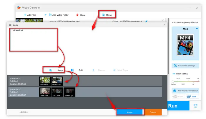
Task: Click the quality slider handle at Default
Action: pyautogui.click(x=173, y=81)
